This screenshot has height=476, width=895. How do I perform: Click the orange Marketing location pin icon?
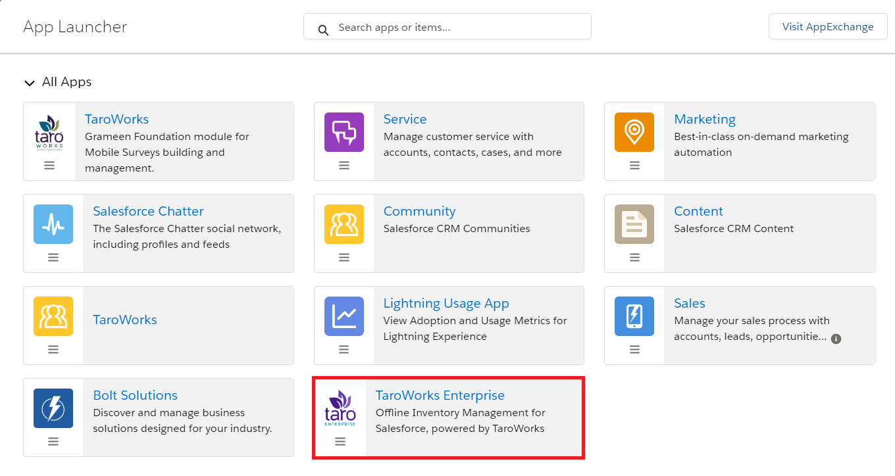[634, 132]
